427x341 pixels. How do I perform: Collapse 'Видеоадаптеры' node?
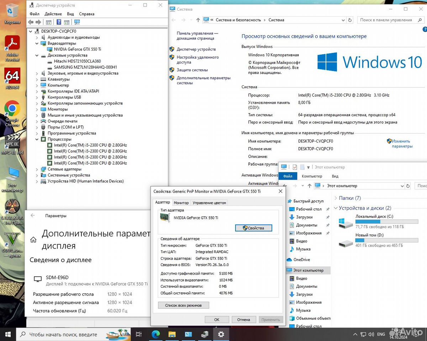tap(37, 43)
